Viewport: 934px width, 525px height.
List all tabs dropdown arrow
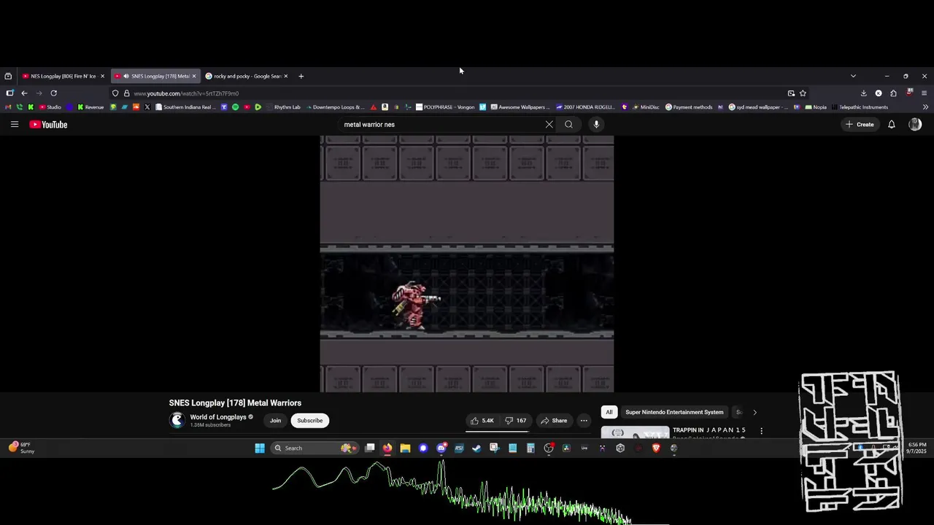[853, 76]
